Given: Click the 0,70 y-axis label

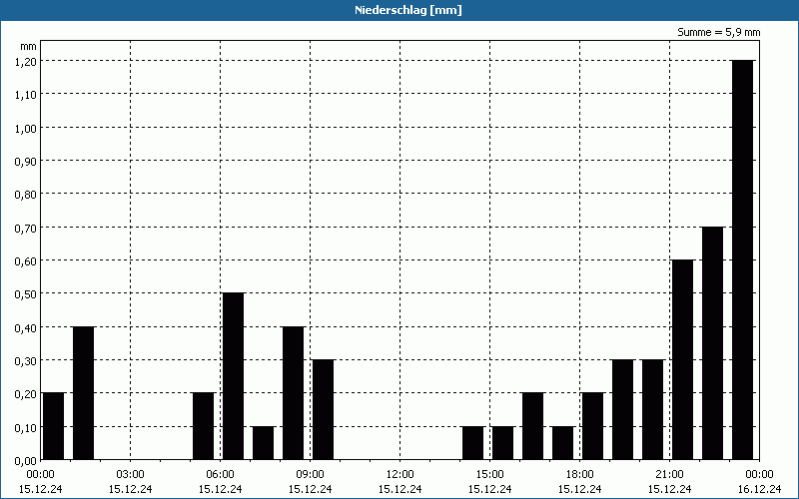Looking at the screenshot, I should [x=25, y=228].
